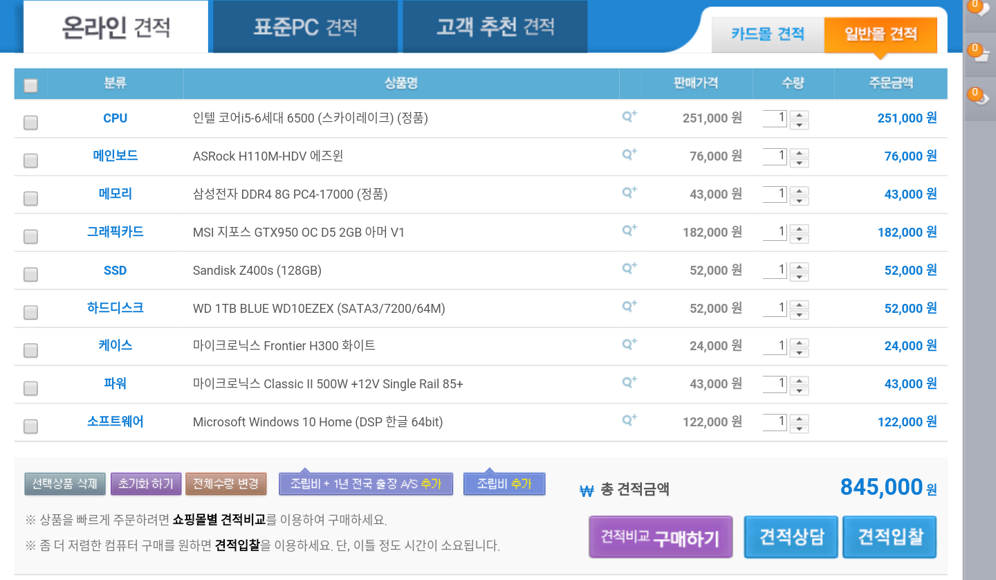Click the 견적입찰 button
The height and width of the screenshot is (580, 996).
(890, 537)
